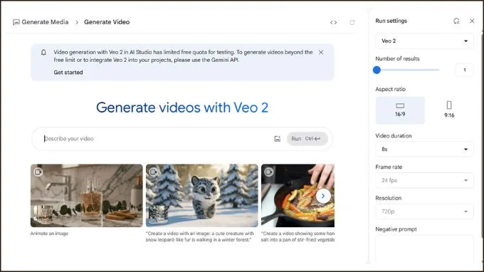Click Get started link in the banner

tap(68, 72)
